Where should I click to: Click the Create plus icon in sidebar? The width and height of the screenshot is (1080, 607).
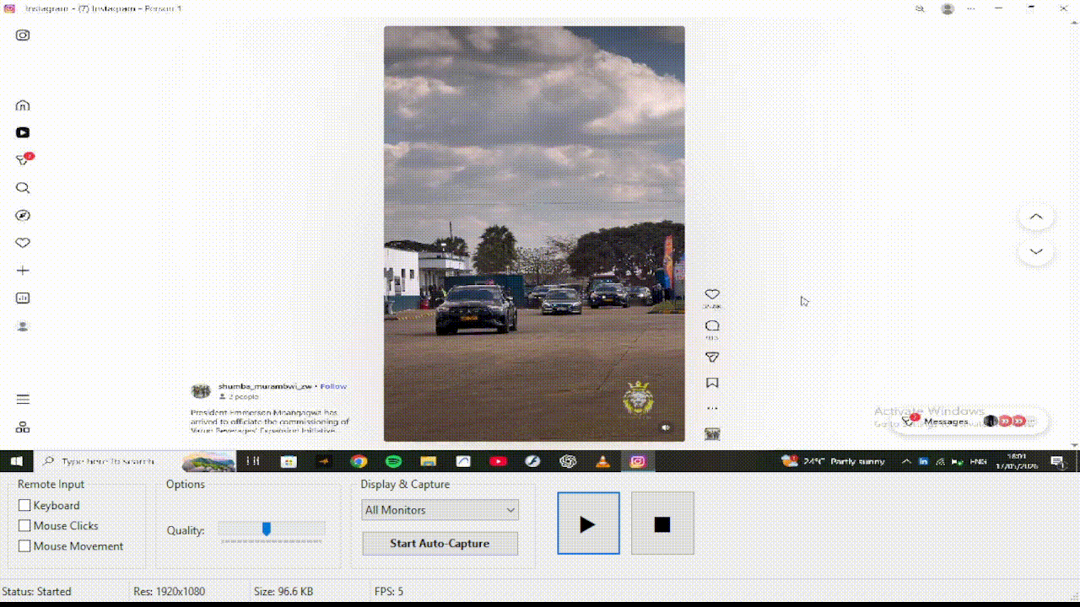(x=23, y=271)
